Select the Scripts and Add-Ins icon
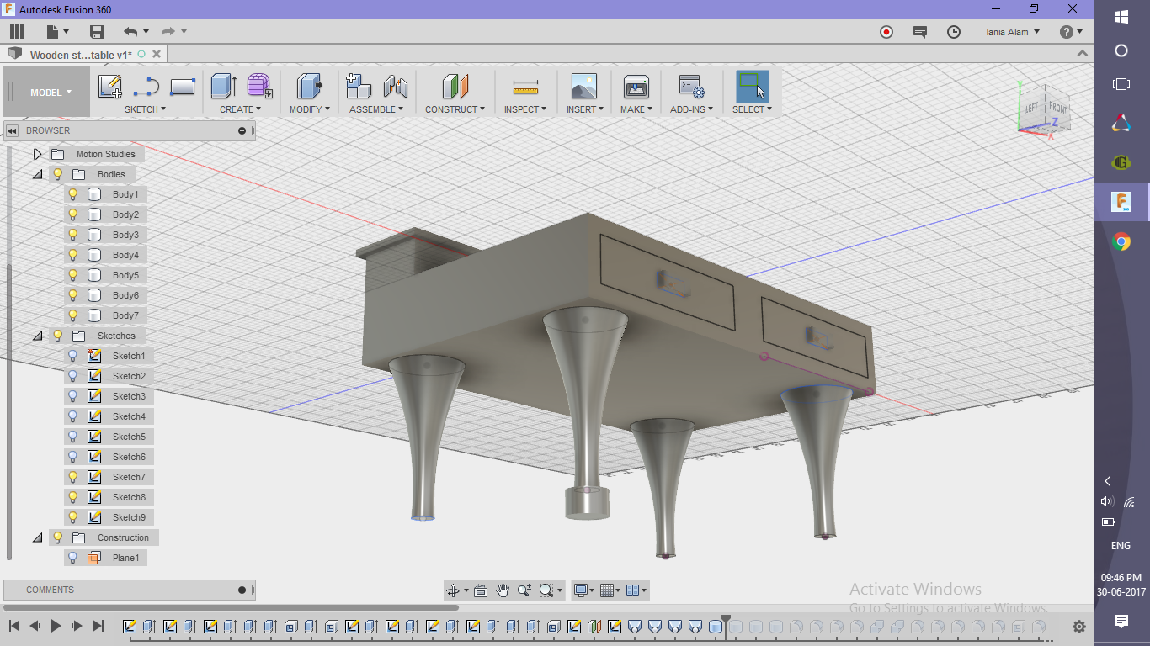The image size is (1150, 646). pos(691,87)
